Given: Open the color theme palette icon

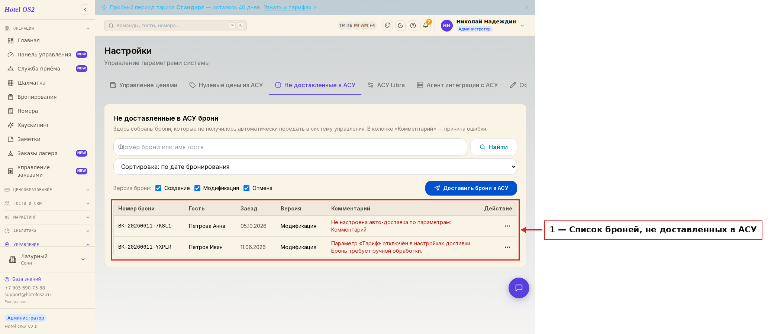Looking at the screenshot, I should pyautogui.click(x=388, y=26).
